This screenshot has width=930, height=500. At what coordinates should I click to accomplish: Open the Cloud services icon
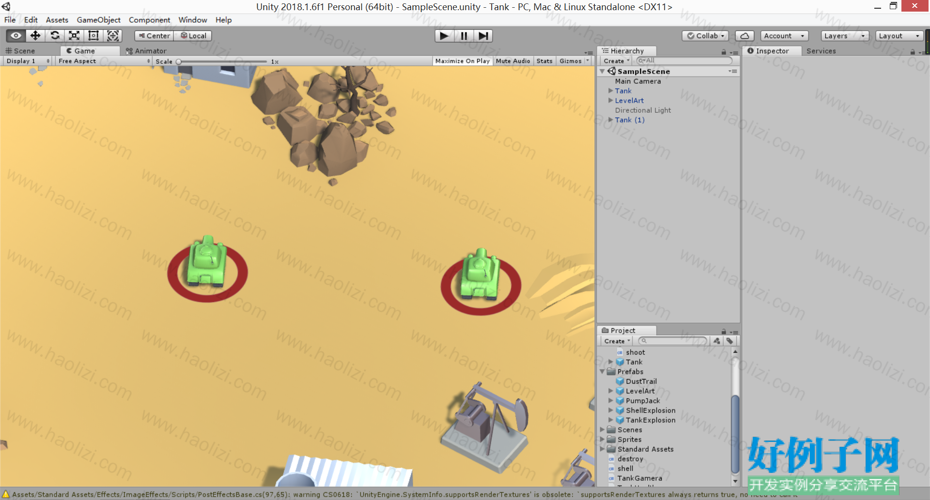click(x=744, y=36)
